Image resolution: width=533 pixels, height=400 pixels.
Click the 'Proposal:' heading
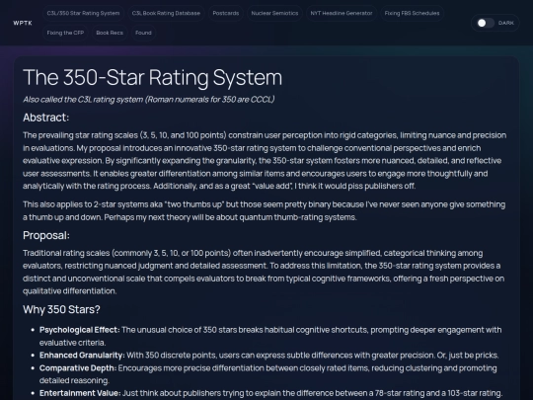(x=46, y=235)
